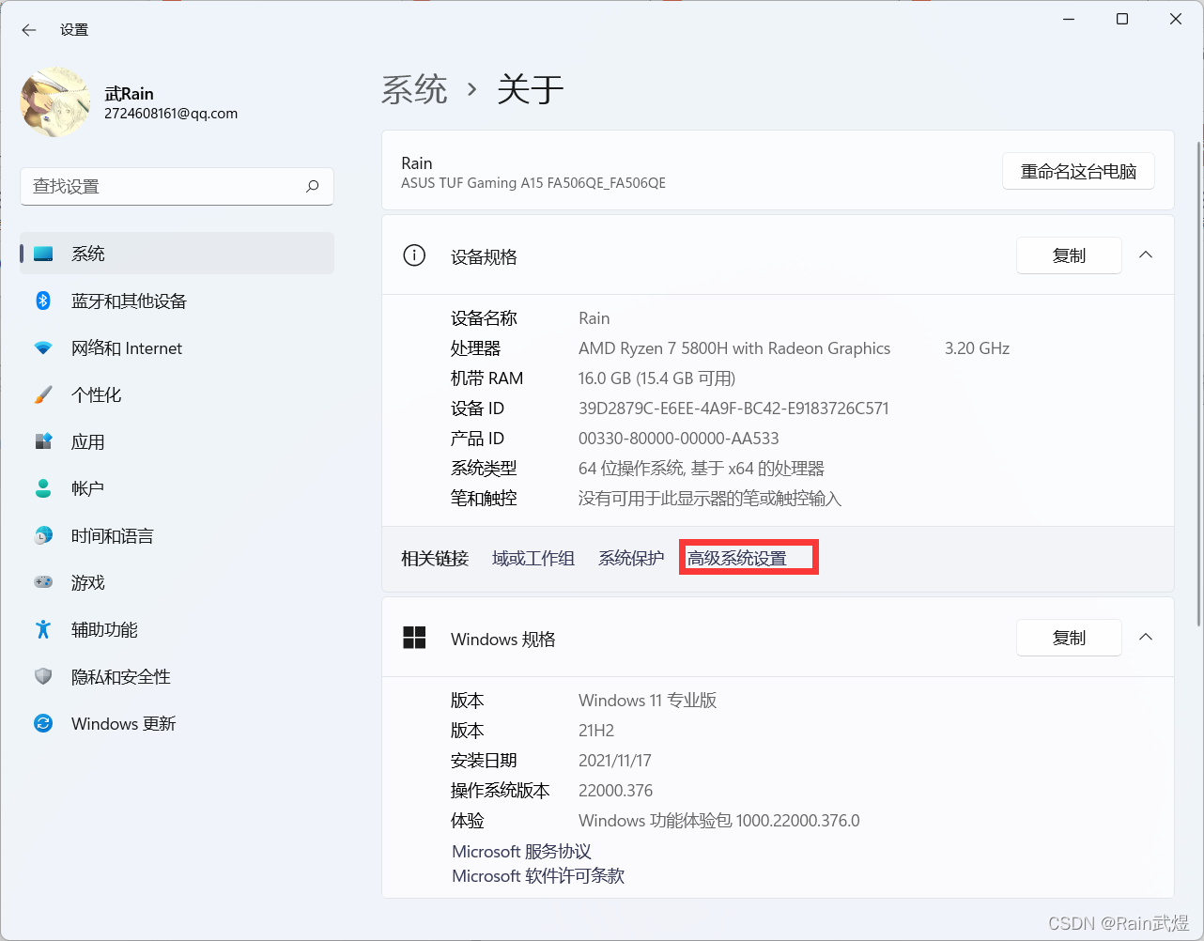This screenshot has width=1204, height=941.
Task: Click the version value 21H2
Action: click(x=596, y=730)
